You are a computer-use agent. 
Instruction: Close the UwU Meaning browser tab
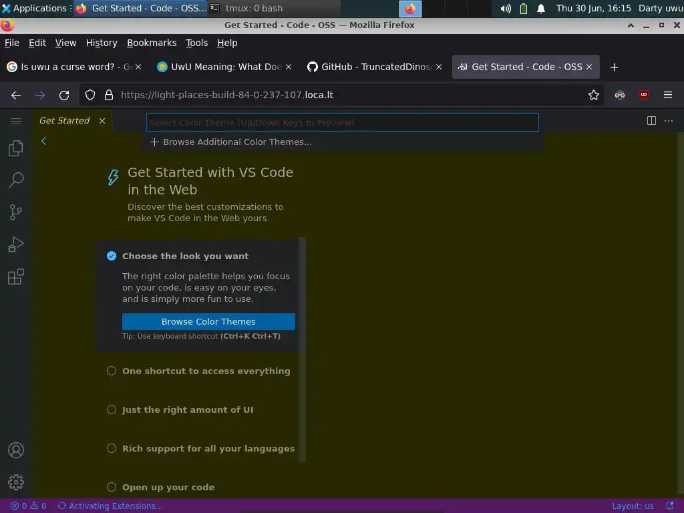point(289,67)
